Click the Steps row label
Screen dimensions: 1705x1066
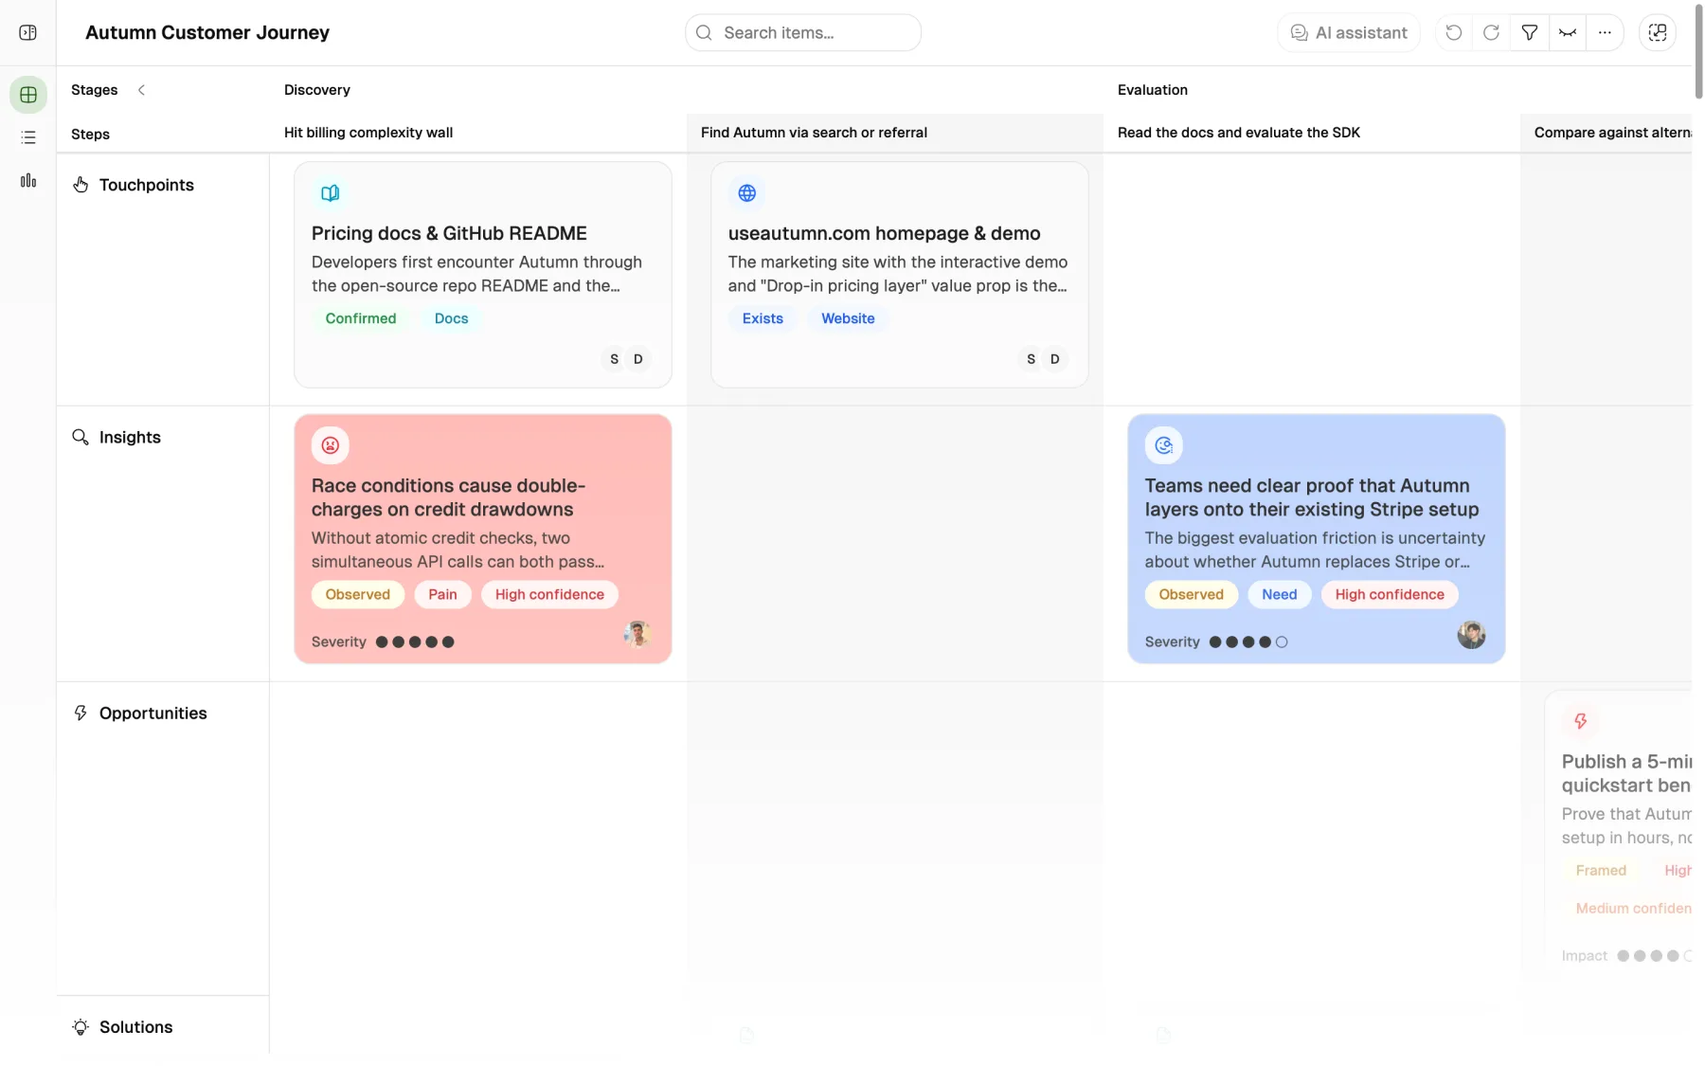point(90,134)
